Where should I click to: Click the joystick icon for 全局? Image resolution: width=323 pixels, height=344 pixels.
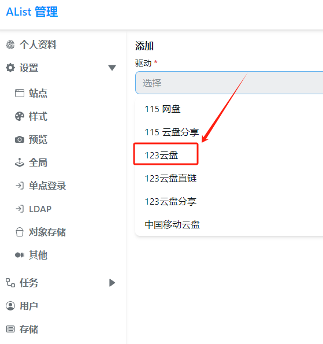click(20, 162)
